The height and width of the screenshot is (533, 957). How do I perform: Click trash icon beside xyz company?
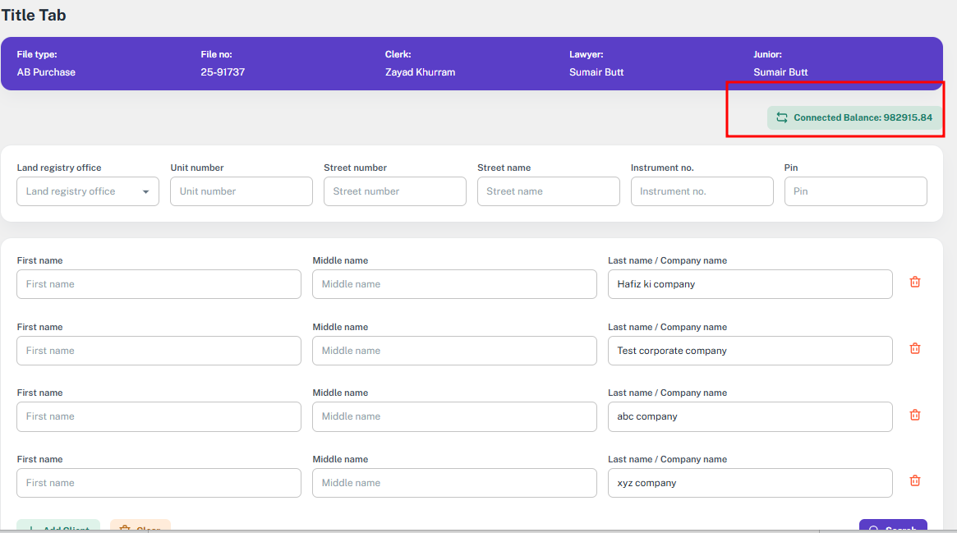(914, 480)
